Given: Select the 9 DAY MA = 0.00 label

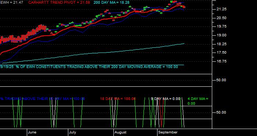Looking at the screenshot, I should click(x=165, y=99).
